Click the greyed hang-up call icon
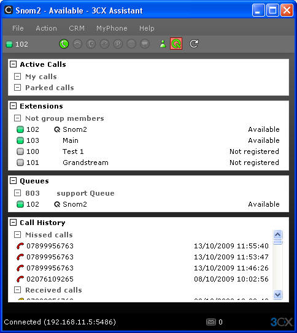This screenshot has width=297, height=333. (77, 44)
